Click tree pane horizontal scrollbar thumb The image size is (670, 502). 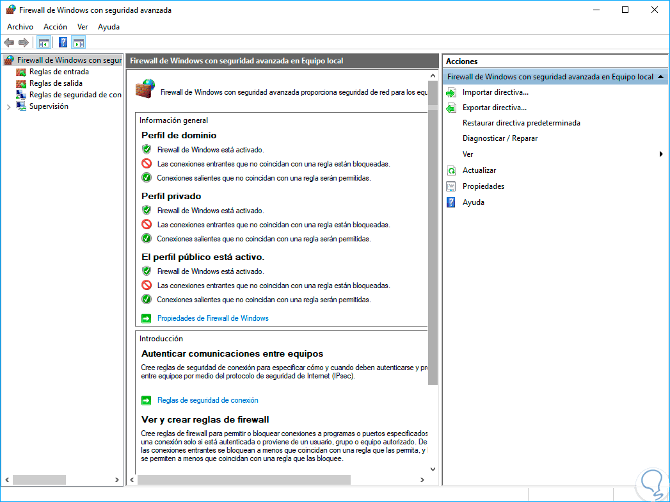pos(39,480)
